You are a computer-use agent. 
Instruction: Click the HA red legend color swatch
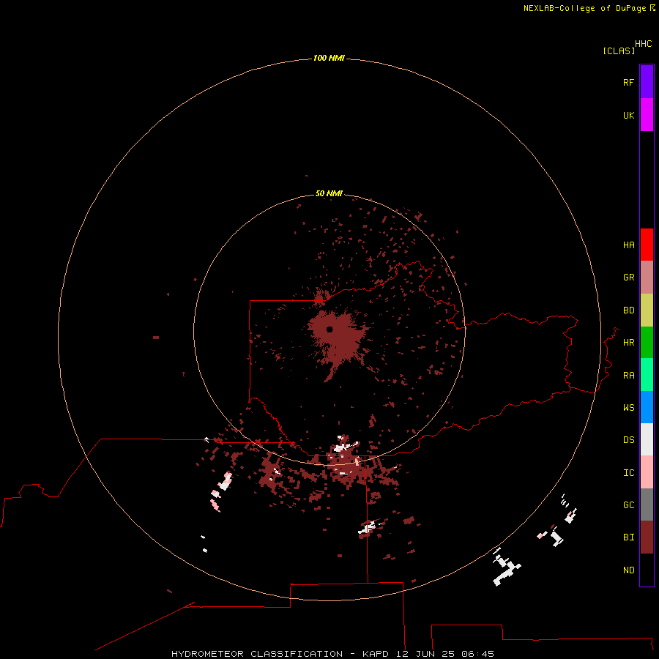647,245
